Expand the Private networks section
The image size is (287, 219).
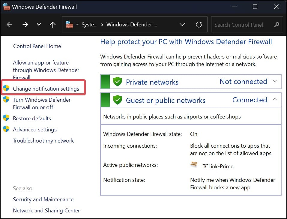pos(275,81)
